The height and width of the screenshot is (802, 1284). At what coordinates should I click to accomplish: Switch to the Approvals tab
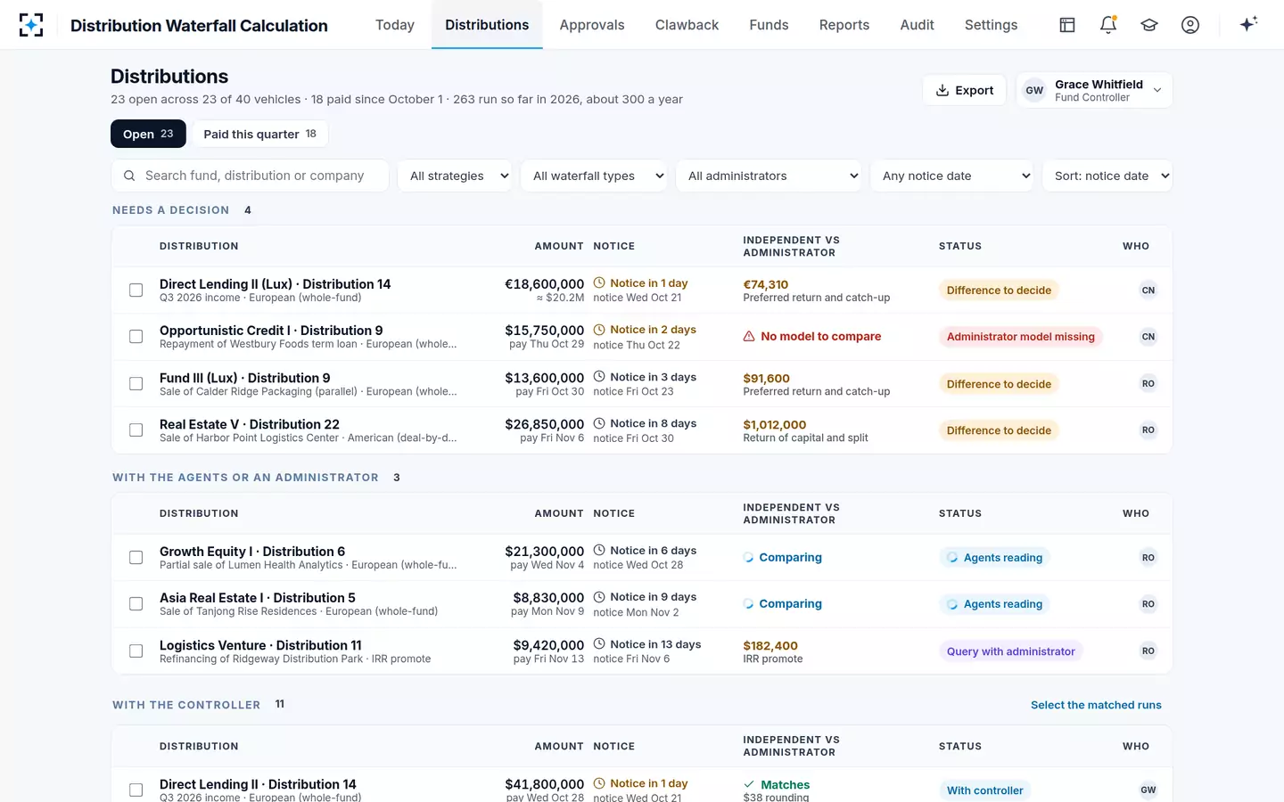point(592,25)
